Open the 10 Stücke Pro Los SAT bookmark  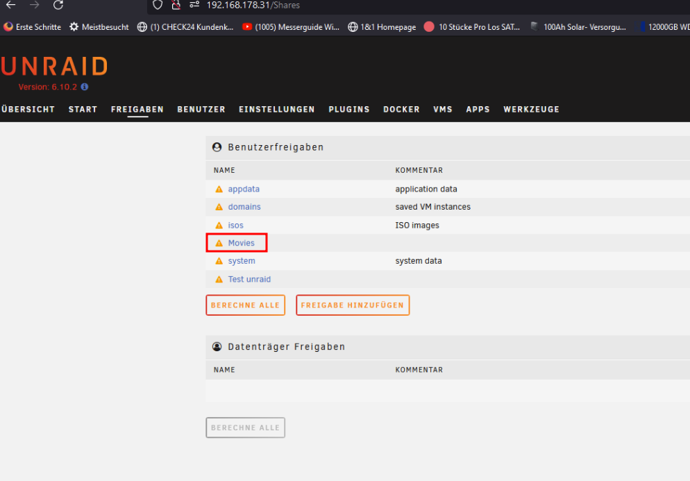coord(472,27)
